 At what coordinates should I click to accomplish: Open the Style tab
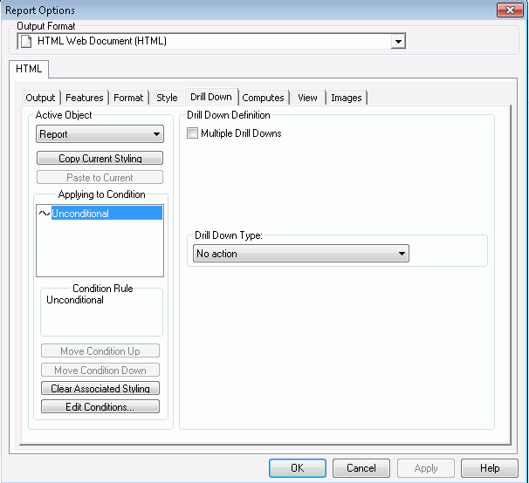coord(167,98)
